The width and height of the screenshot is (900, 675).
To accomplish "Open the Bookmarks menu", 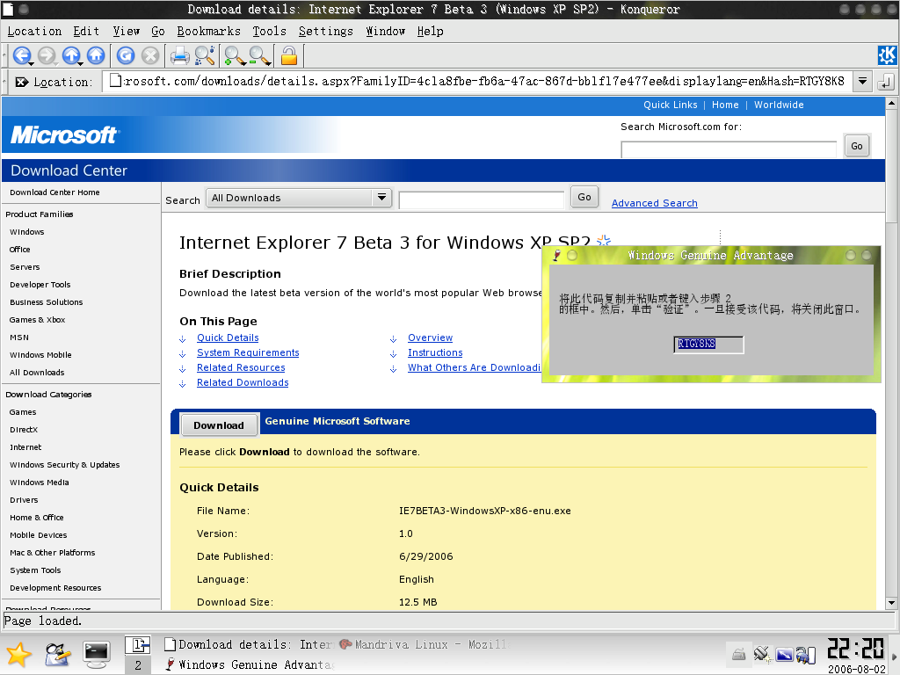I will (x=209, y=31).
